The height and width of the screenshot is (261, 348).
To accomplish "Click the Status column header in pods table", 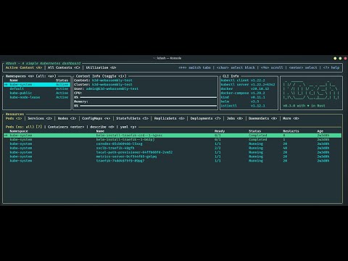I will click(254, 131).
